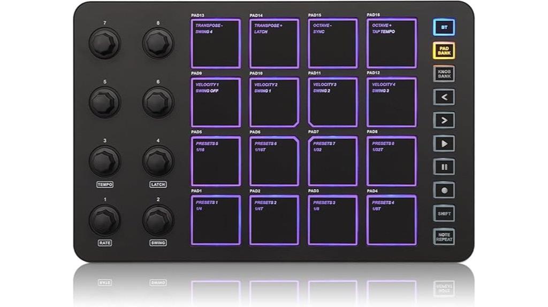The width and height of the screenshot is (548, 307).
Task: Hit the pause button
Action: (444, 167)
